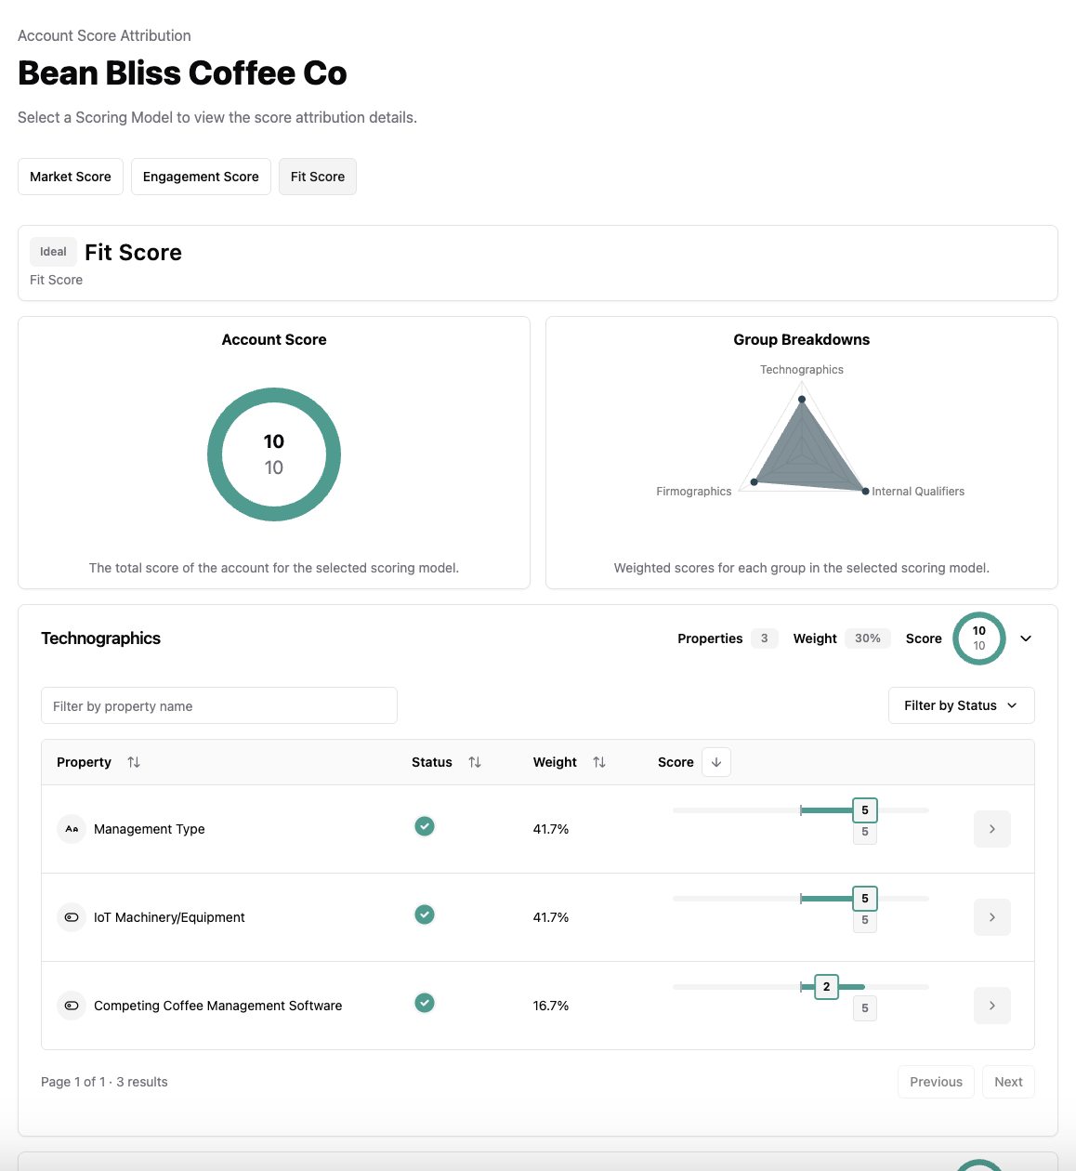Click Management Type text-type icon
Image resolution: width=1076 pixels, height=1171 pixels.
[72, 829]
